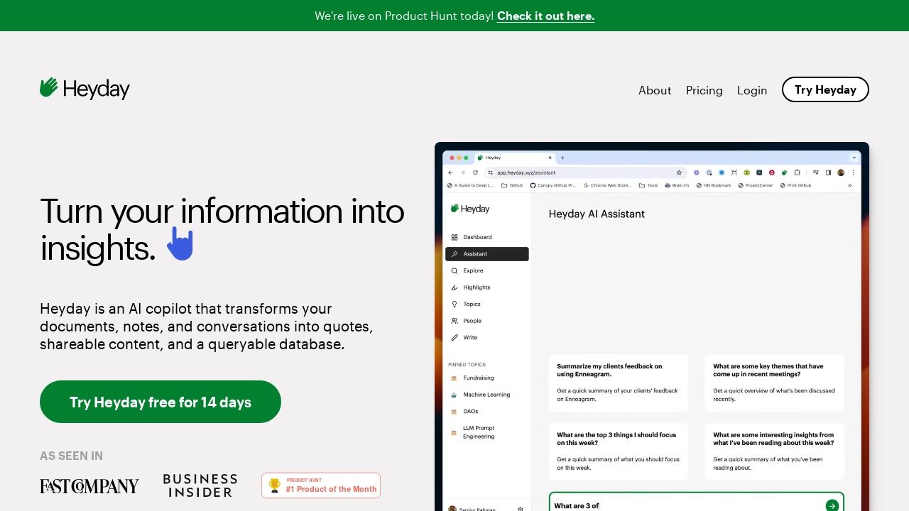This screenshot has height=511, width=909.
Task: Click the Try Heyday outlined button
Action: pos(825,89)
